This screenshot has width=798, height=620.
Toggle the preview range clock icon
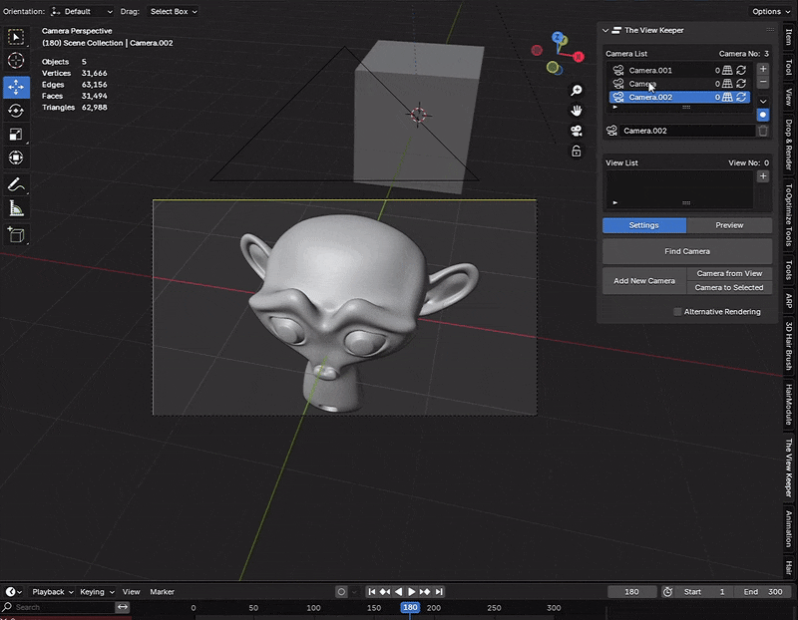667,591
